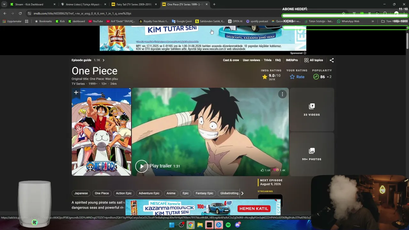Open Spotify from the taskbar

(x=228, y=225)
